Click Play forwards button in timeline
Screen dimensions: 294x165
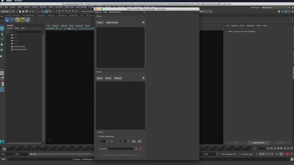tap(282, 148)
